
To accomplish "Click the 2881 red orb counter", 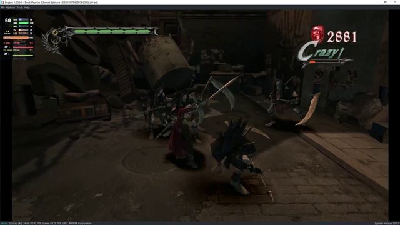I will pos(342,37).
